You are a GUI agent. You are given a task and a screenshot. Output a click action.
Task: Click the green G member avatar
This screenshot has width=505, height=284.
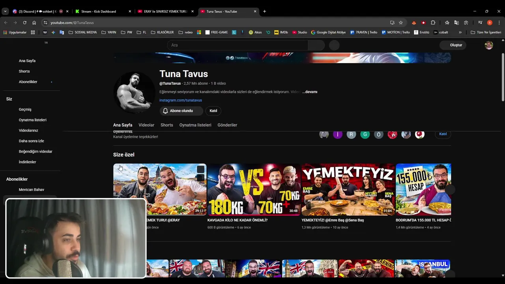(365, 134)
